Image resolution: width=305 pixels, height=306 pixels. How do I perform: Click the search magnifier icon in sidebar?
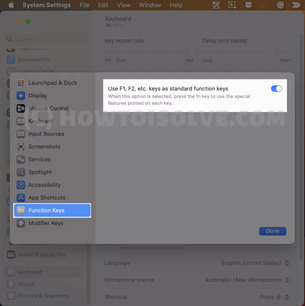[x=9, y=39]
